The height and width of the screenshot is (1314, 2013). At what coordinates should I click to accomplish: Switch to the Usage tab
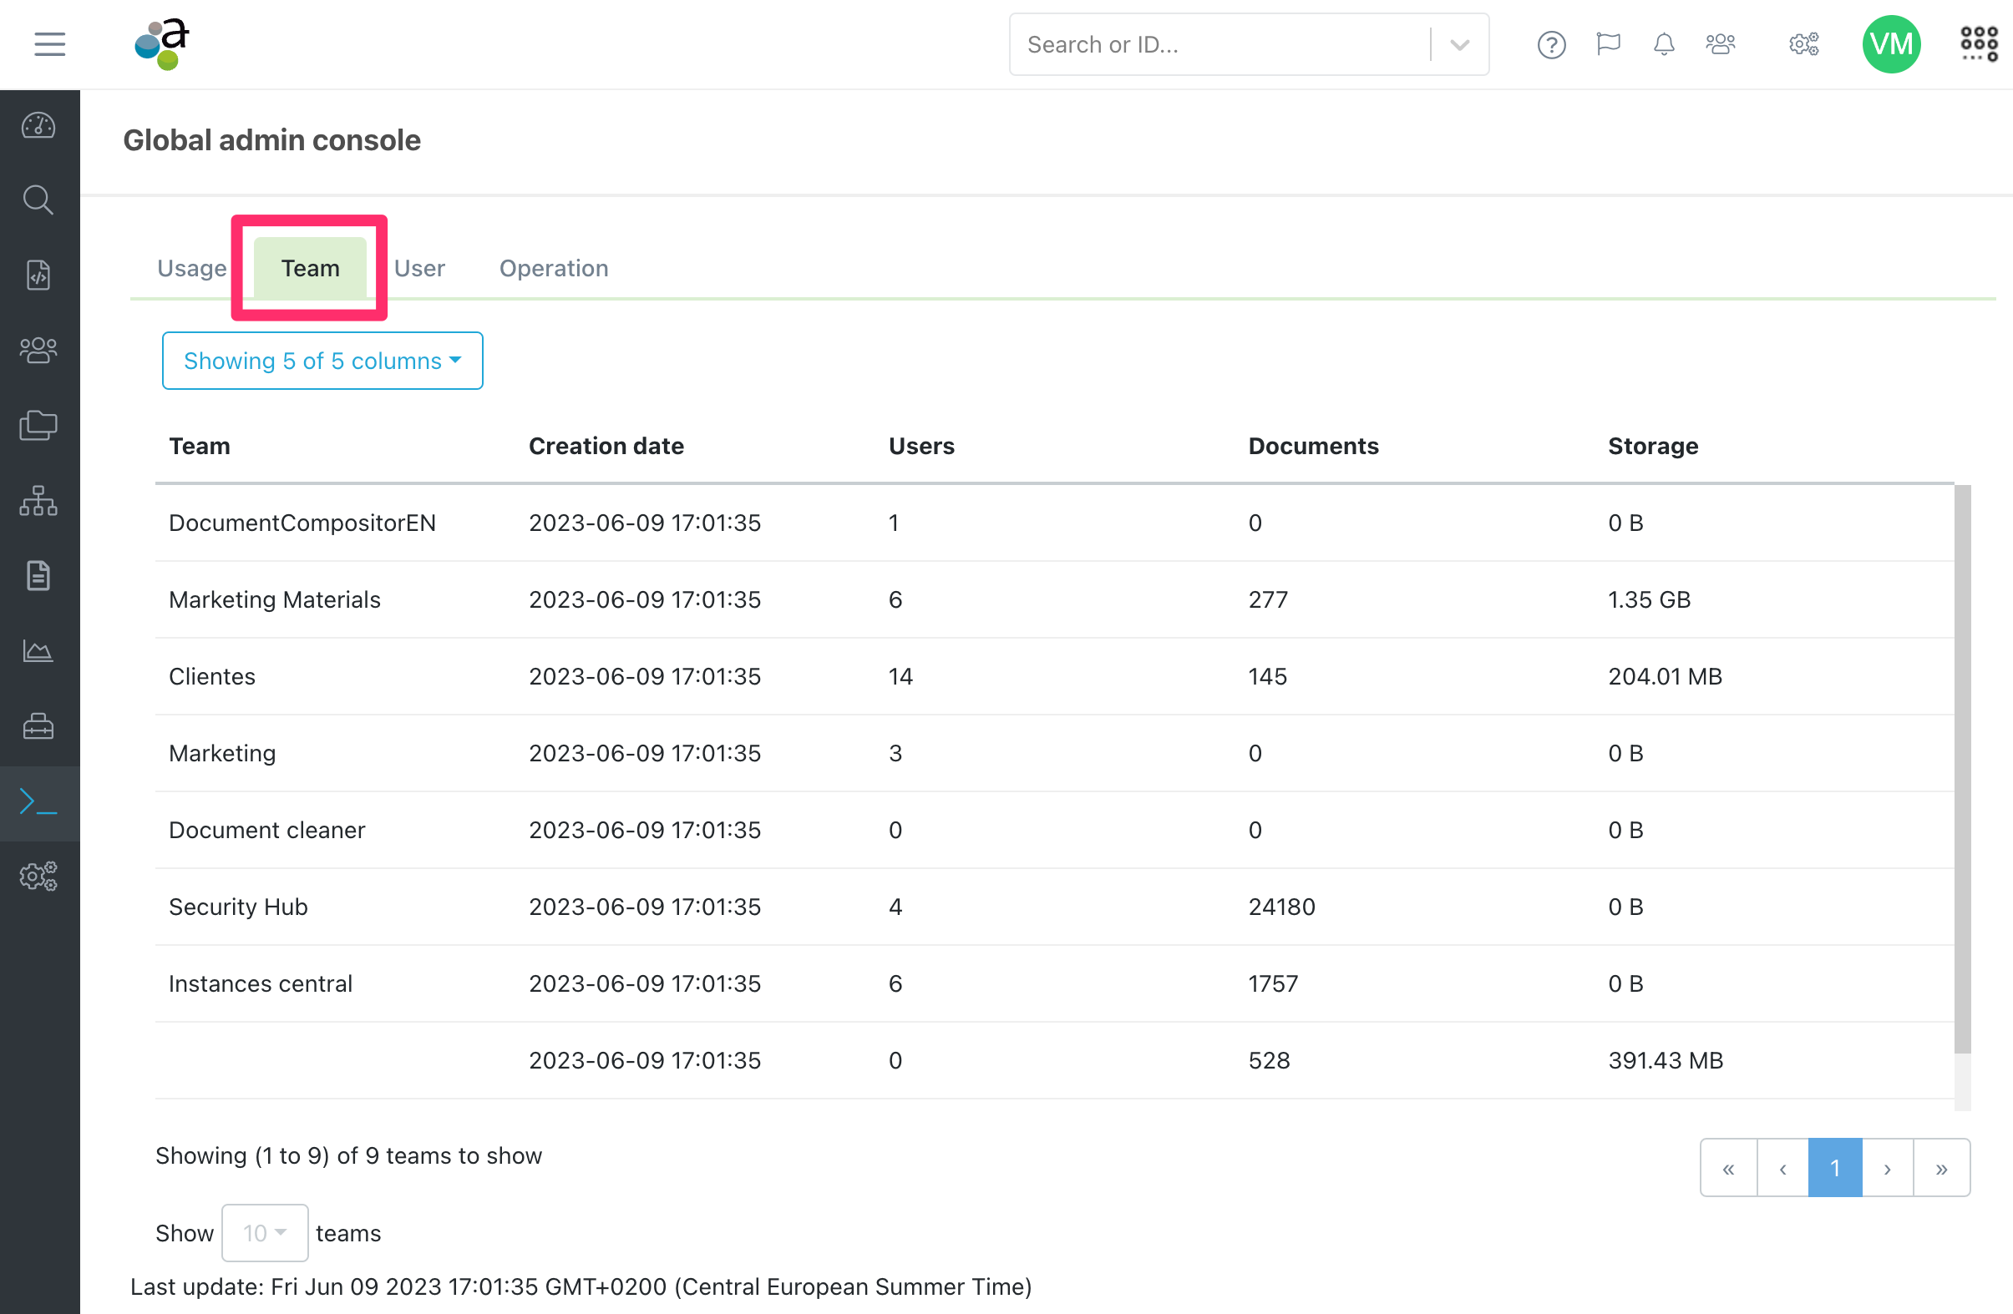click(192, 268)
